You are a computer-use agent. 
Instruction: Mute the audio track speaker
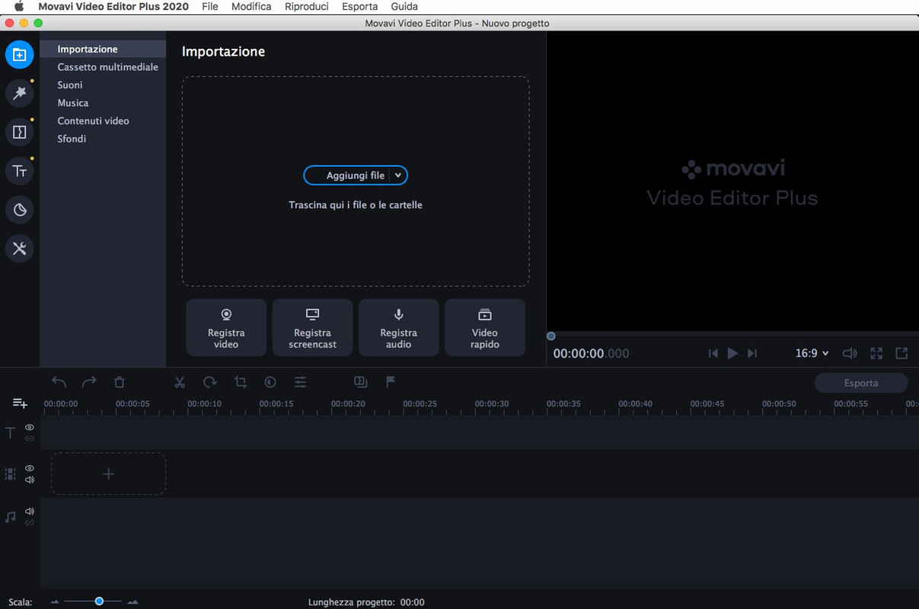[x=30, y=512]
